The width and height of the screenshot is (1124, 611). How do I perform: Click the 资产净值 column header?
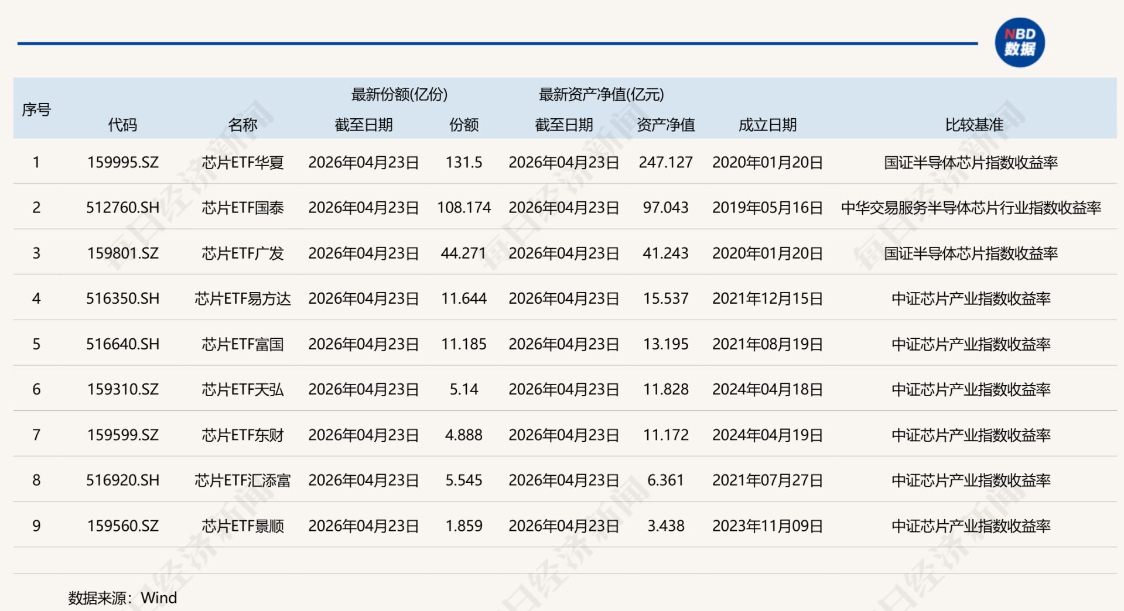pyautogui.click(x=667, y=125)
